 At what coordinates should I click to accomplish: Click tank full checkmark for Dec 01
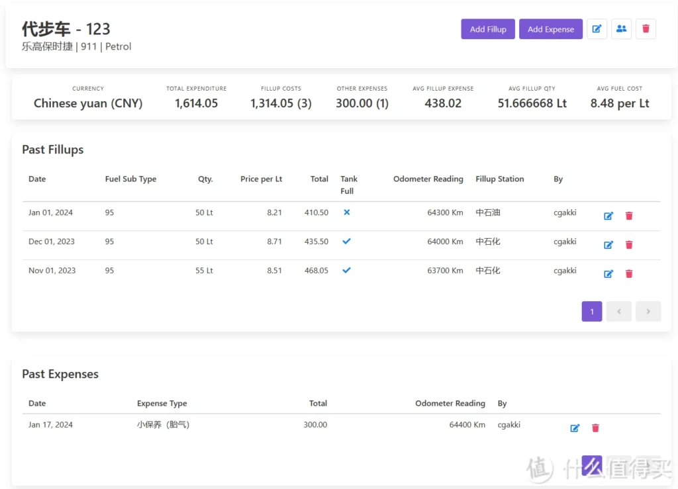[x=346, y=242]
